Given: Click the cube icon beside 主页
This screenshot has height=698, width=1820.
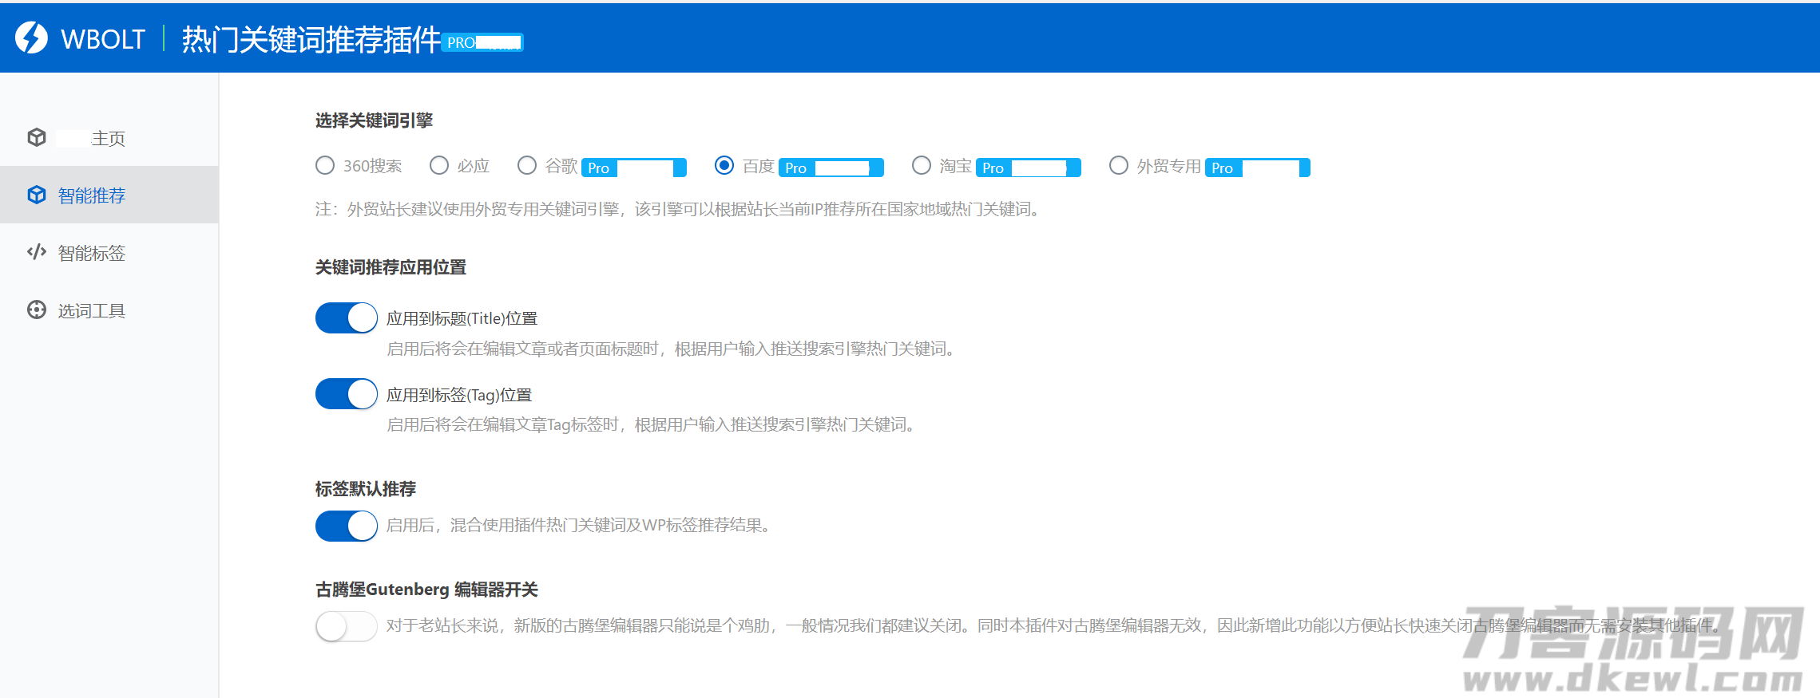Looking at the screenshot, I should [x=37, y=137].
